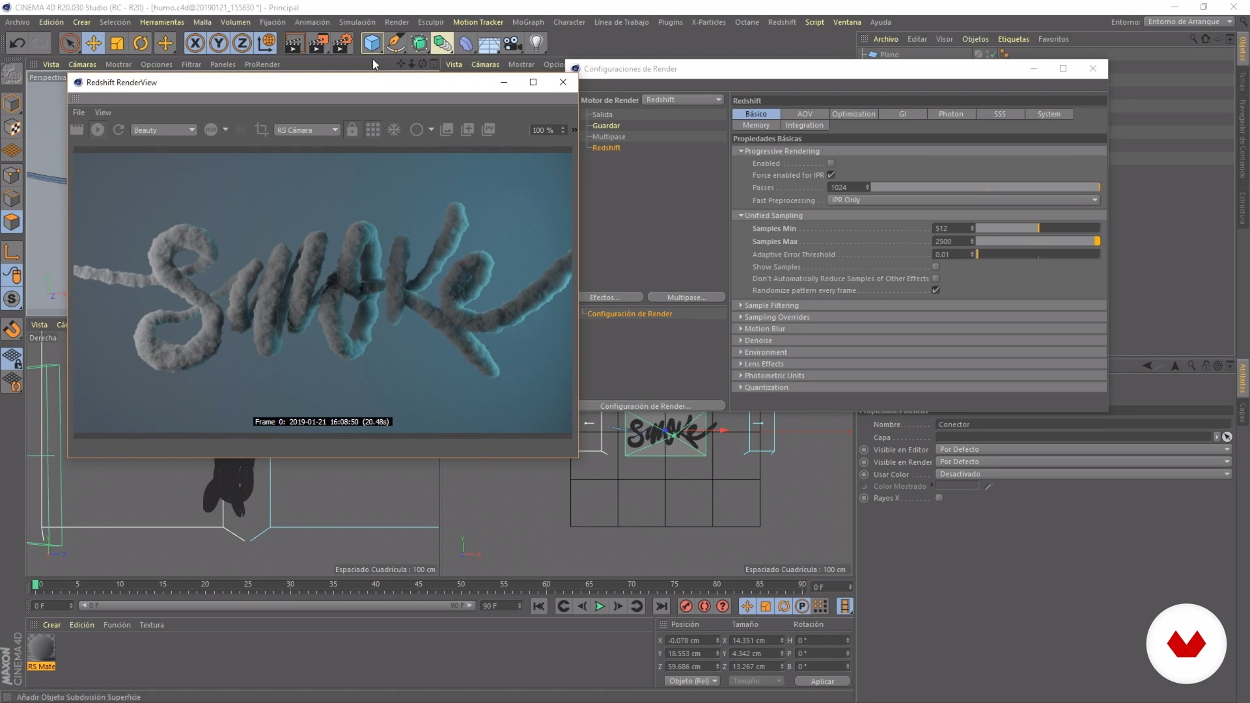1250x703 pixels.
Task: Adjust the Samples Max slider
Action: coord(1038,241)
